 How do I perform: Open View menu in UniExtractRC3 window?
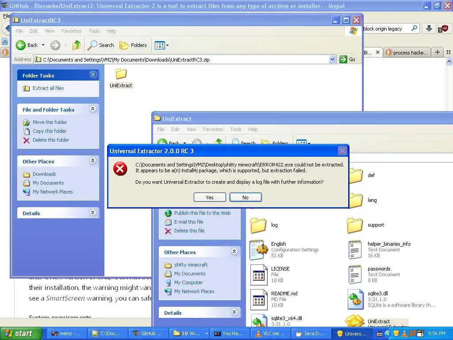[x=50, y=31]
